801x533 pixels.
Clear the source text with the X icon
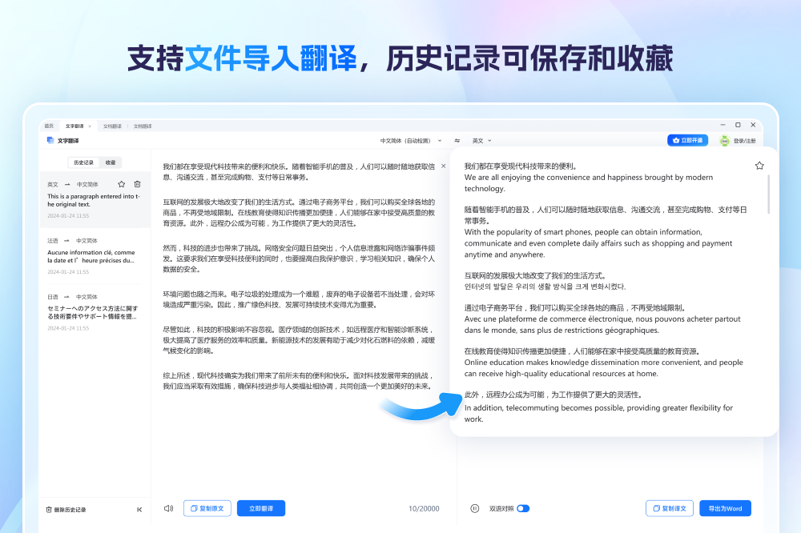[x=443, y=166]
